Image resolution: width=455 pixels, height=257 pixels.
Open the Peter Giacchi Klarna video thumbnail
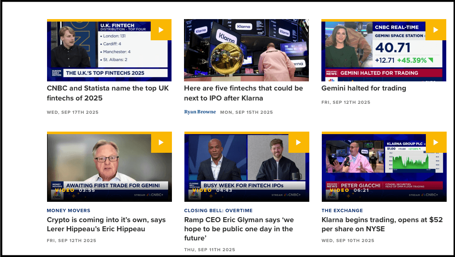(384, 167)
